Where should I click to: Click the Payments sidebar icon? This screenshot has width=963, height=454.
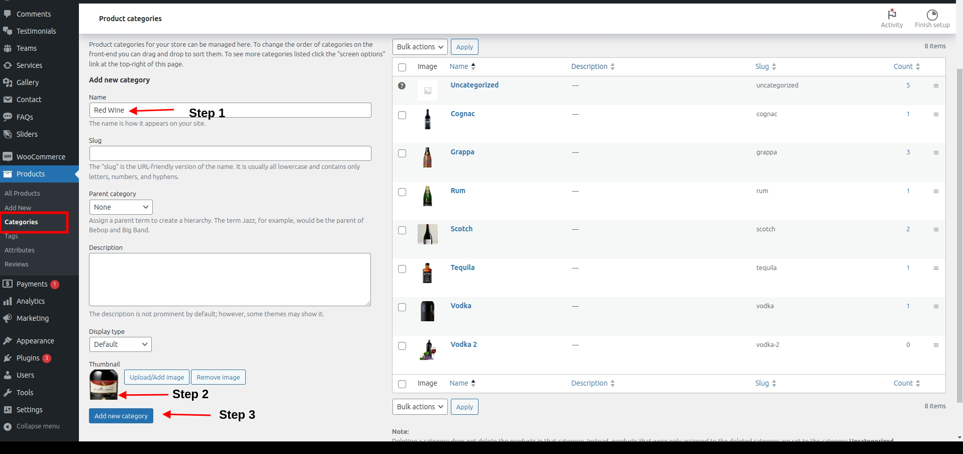coord(8,284)
